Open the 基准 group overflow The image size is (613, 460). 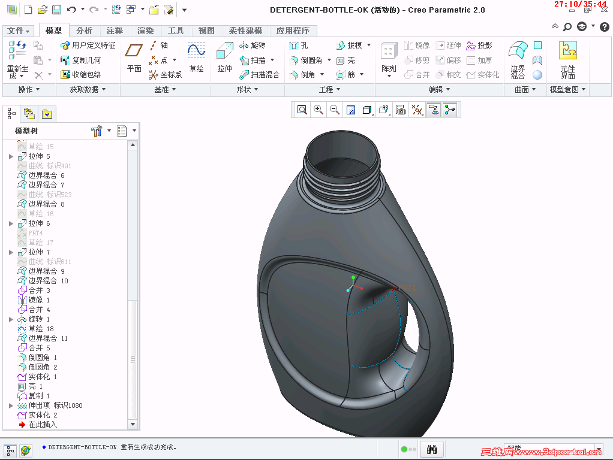tap(165, 89)
